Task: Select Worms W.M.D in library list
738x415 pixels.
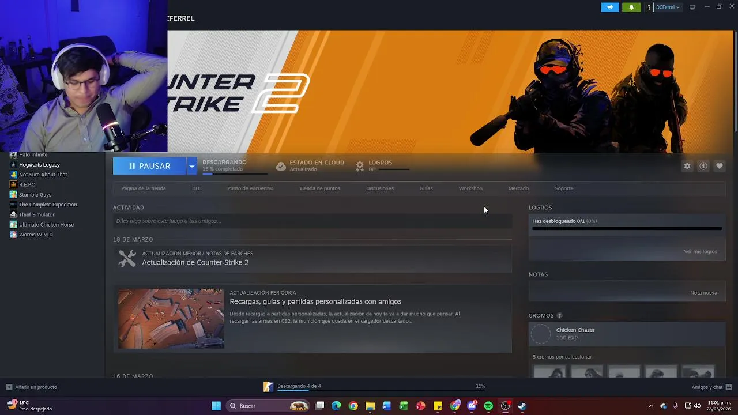Action: tap(36, 235)
